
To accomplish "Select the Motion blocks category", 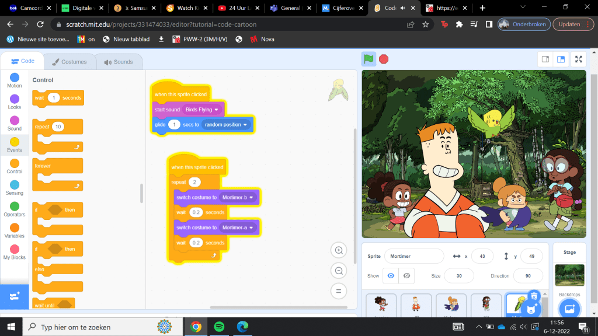I will (15, 80).
